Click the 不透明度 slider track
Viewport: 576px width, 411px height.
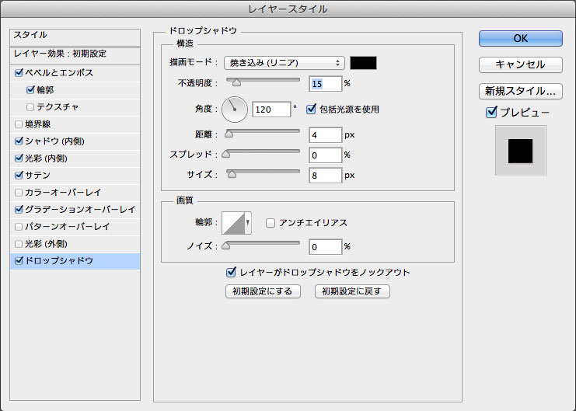[x=263, y=79]
